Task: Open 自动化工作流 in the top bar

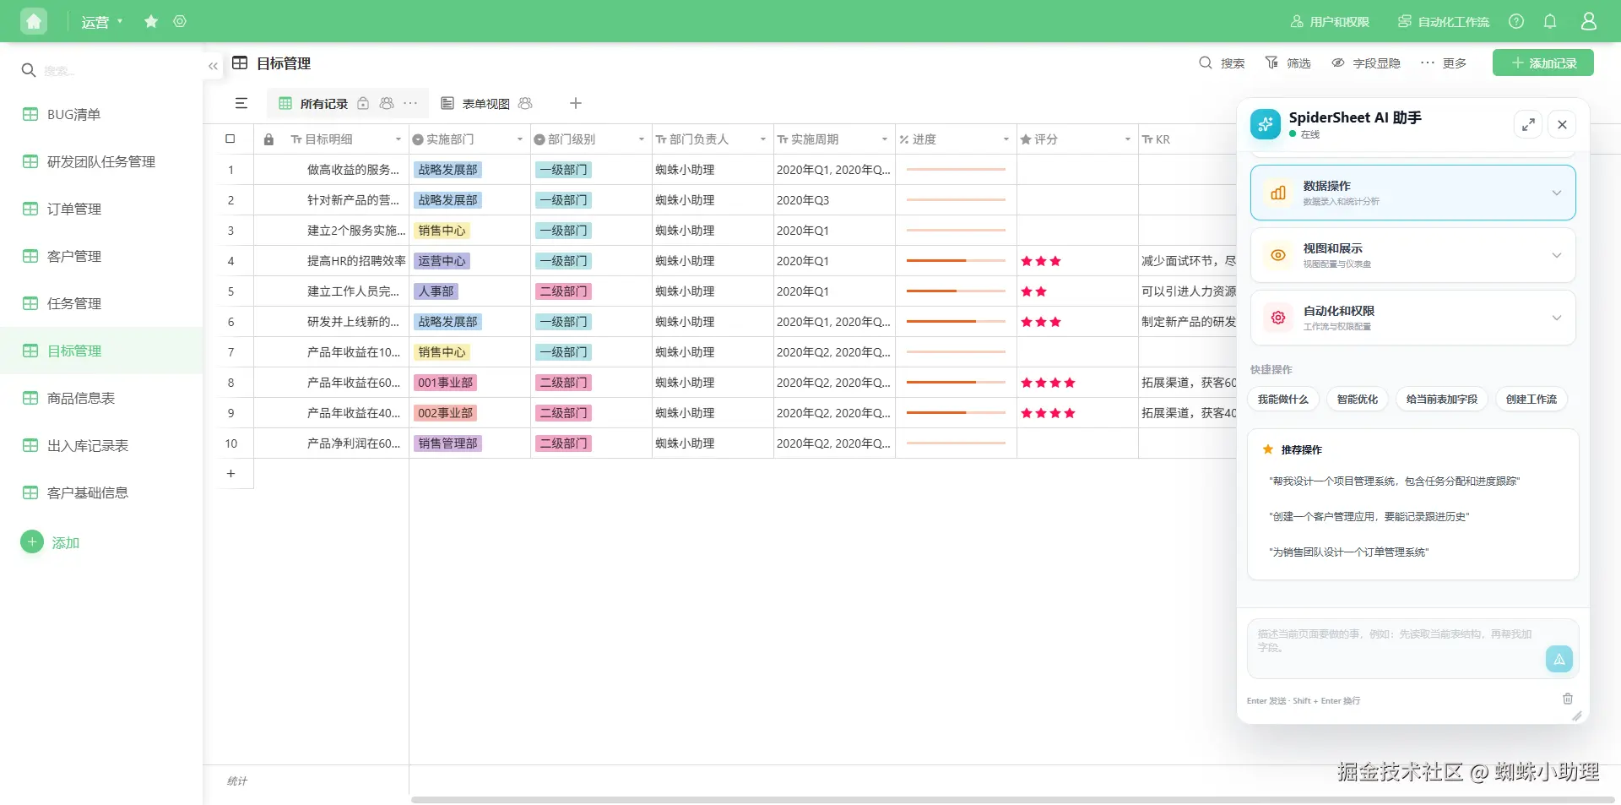Action: point(1444,22)
